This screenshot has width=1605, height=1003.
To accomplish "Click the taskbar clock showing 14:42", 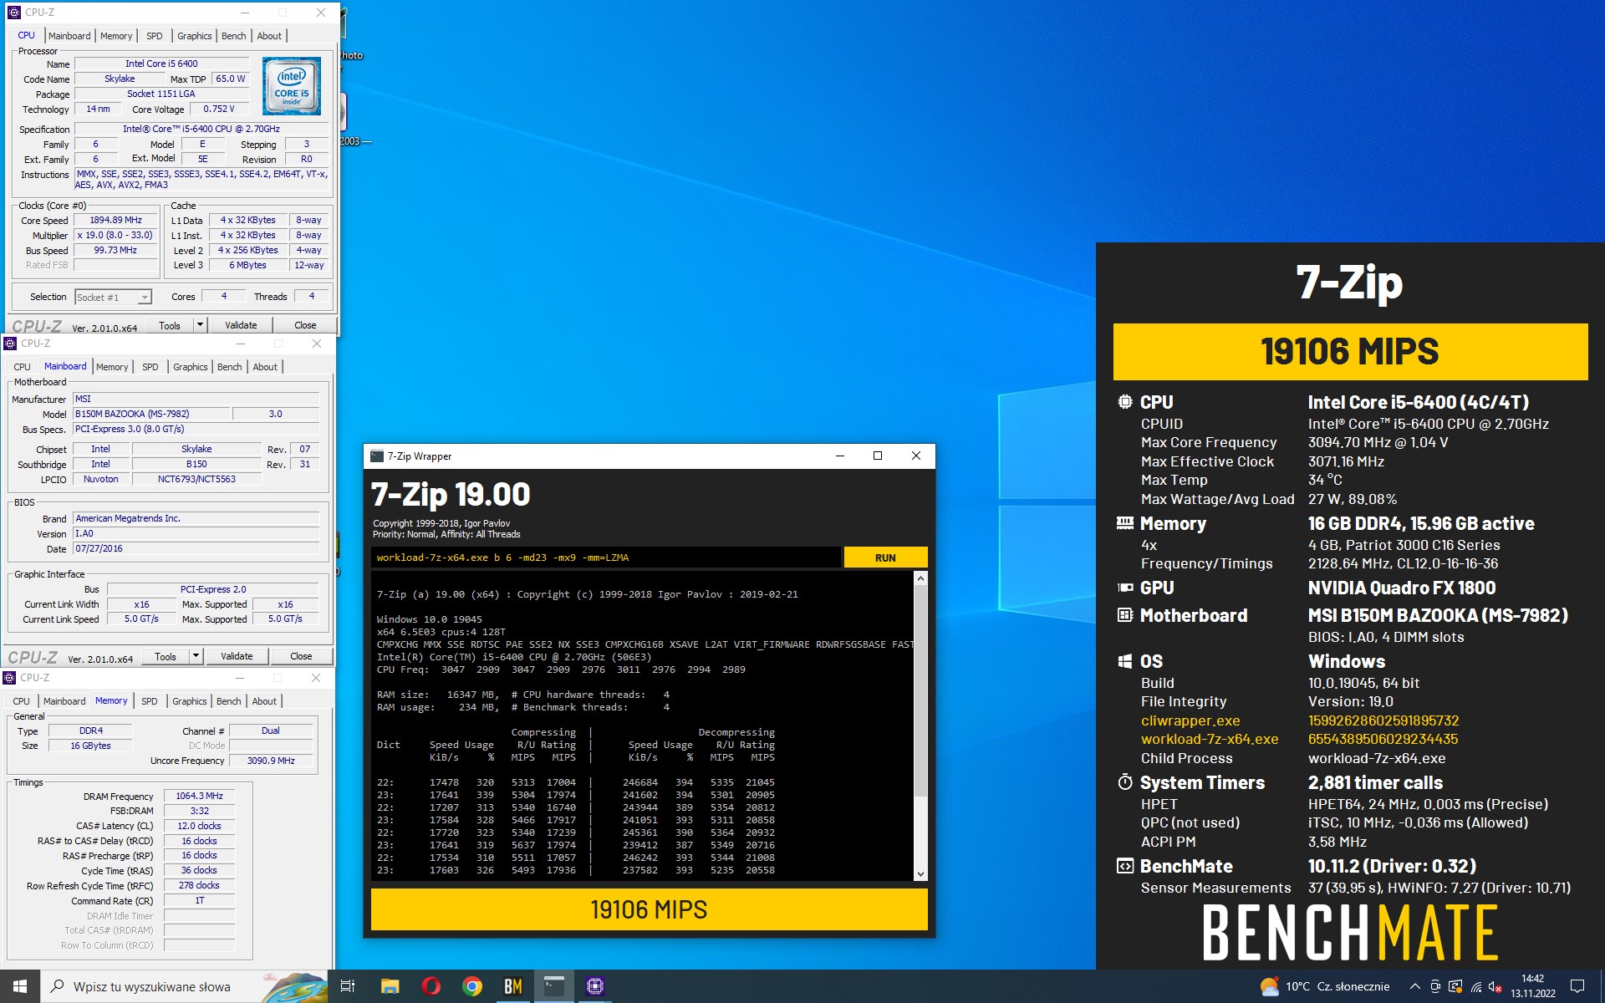I will [1532, 986].
